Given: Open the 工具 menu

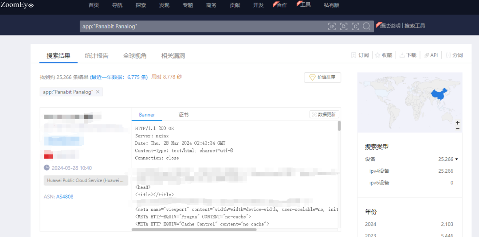Looking at the screenshot, I should point(306,4).
